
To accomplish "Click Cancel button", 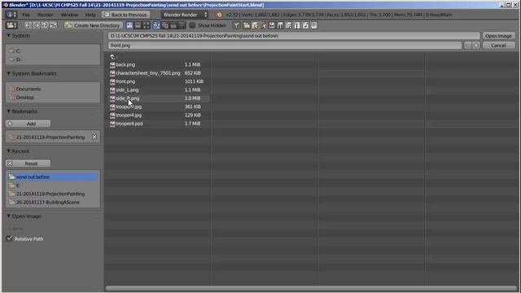I will [x=498, y=46].
